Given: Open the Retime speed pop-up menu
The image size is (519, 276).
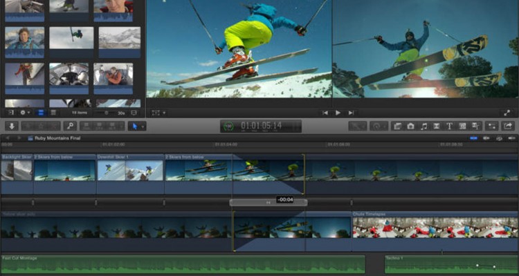Looking at the screenshot, I should (379, 126).
